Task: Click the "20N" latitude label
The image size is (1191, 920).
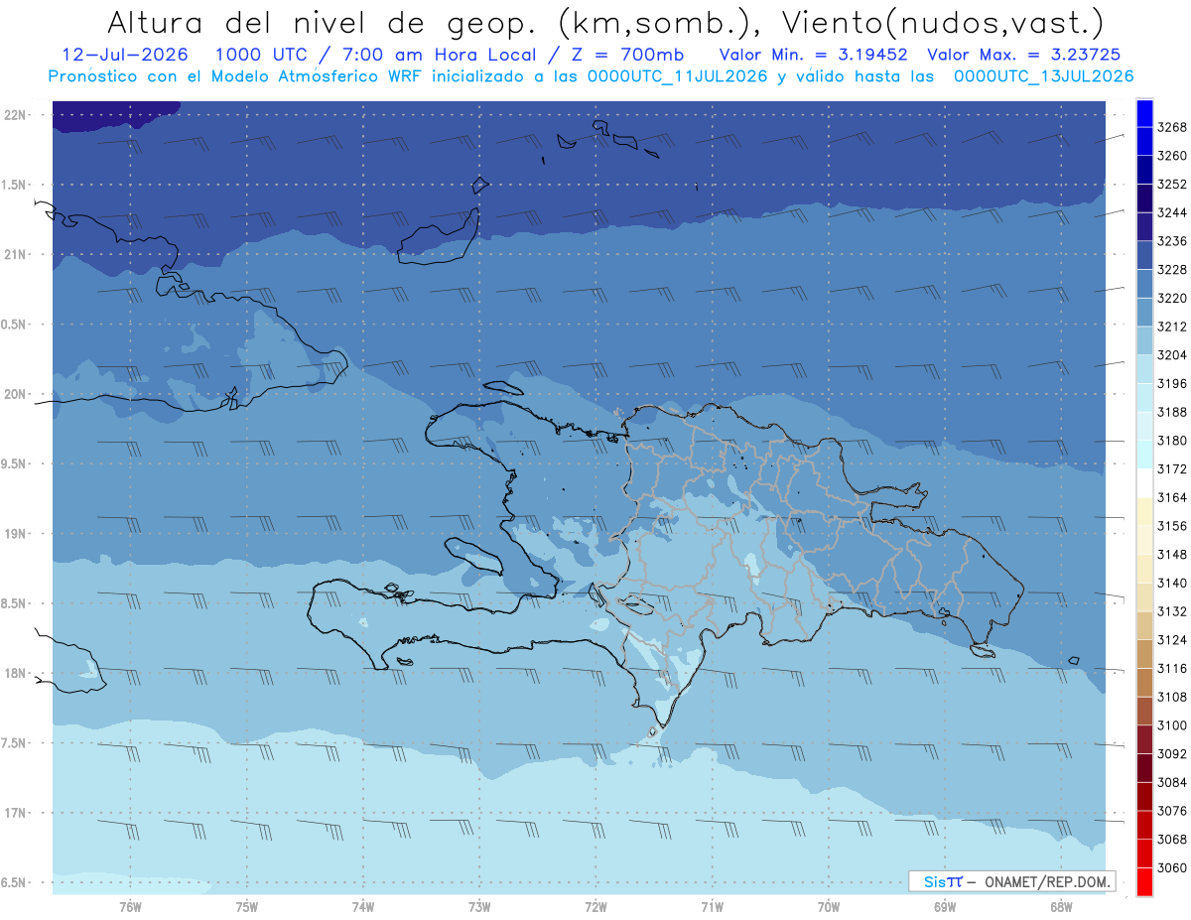Action: pos(15,394)
